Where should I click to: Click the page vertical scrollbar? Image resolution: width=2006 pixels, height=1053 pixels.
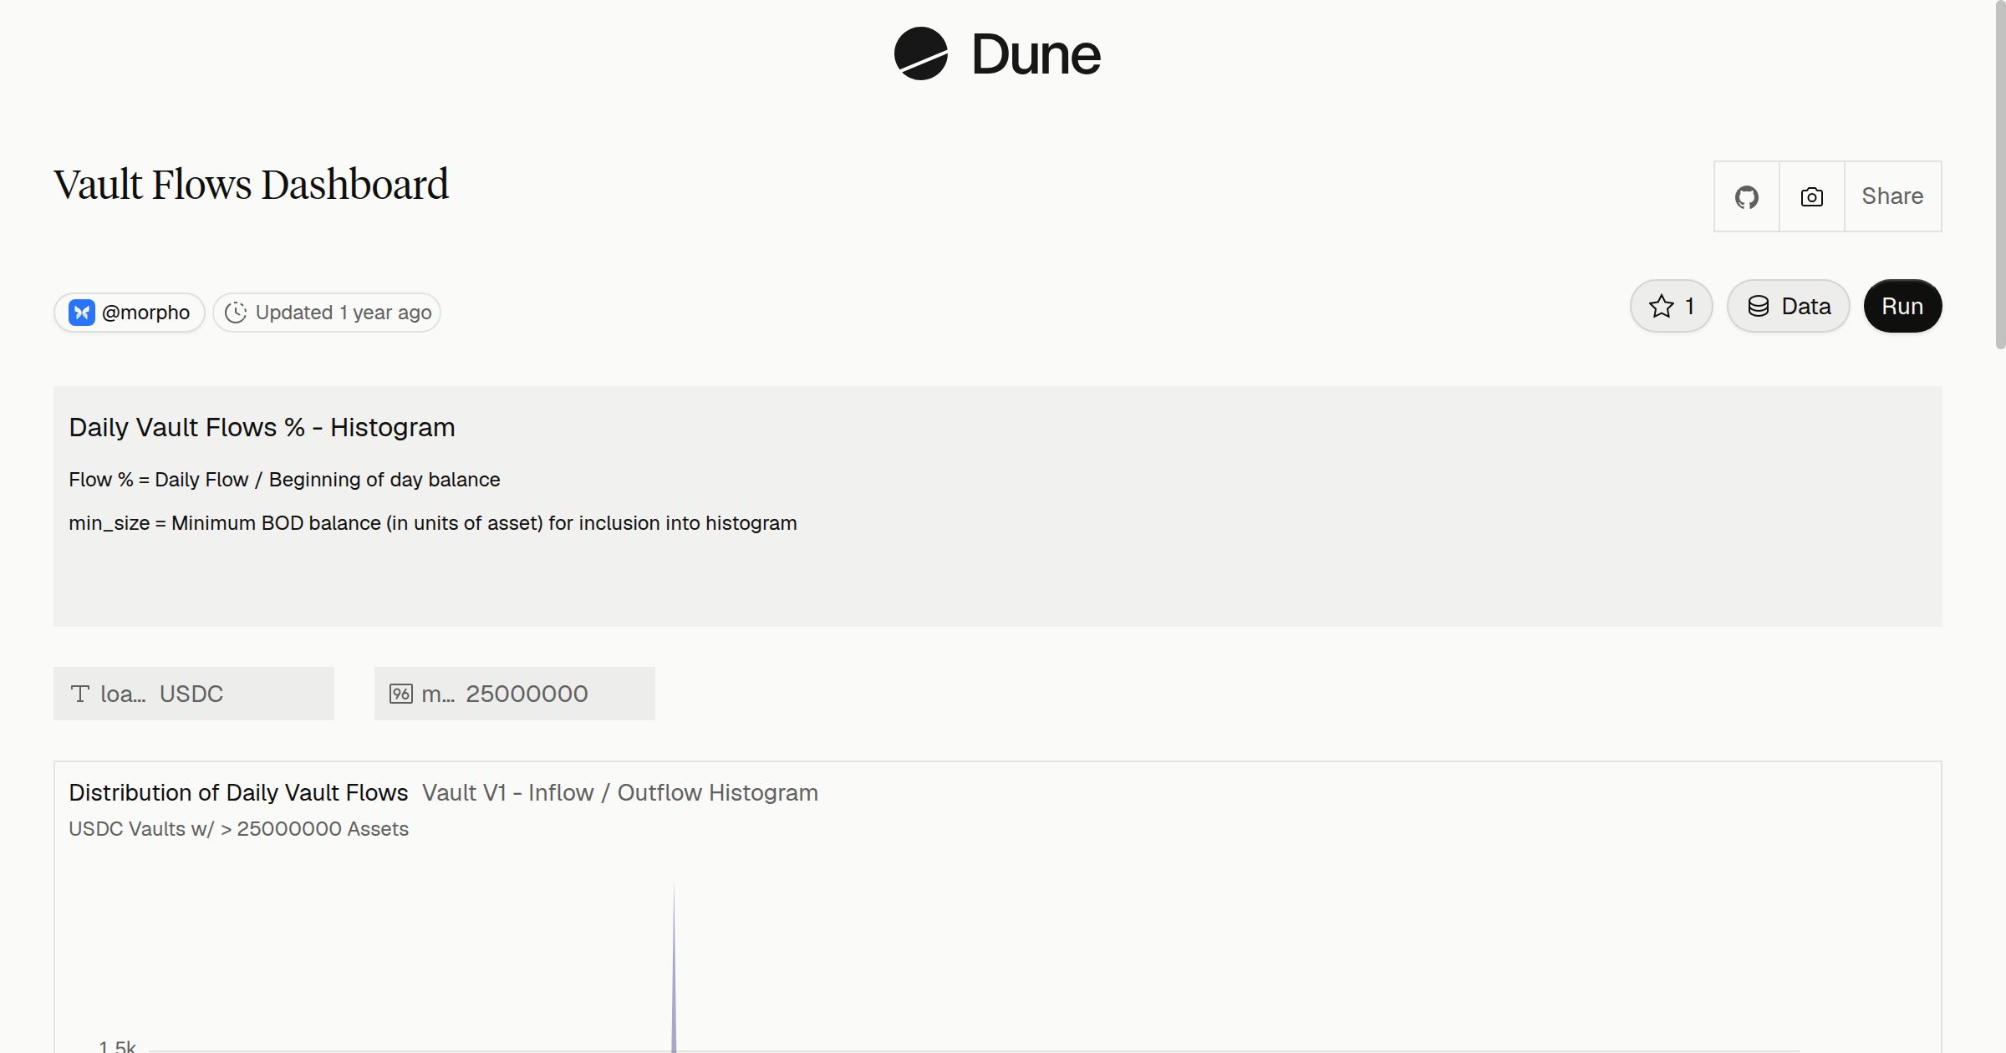point(2000,175)
